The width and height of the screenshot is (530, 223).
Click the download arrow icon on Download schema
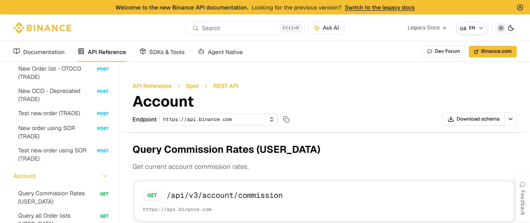click(451, 119)
